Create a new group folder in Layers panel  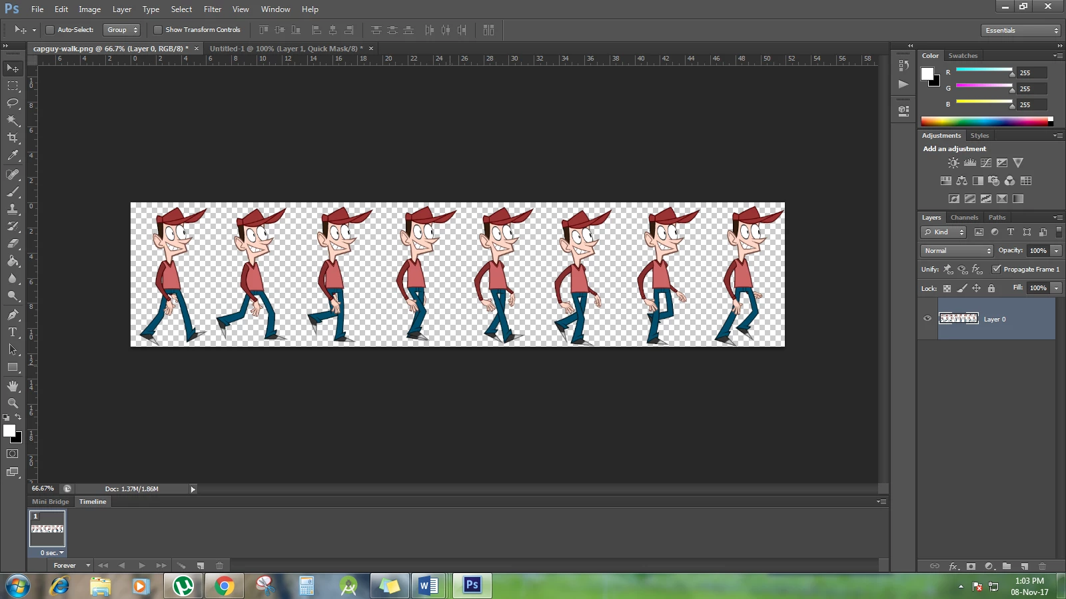[1007, 566]
